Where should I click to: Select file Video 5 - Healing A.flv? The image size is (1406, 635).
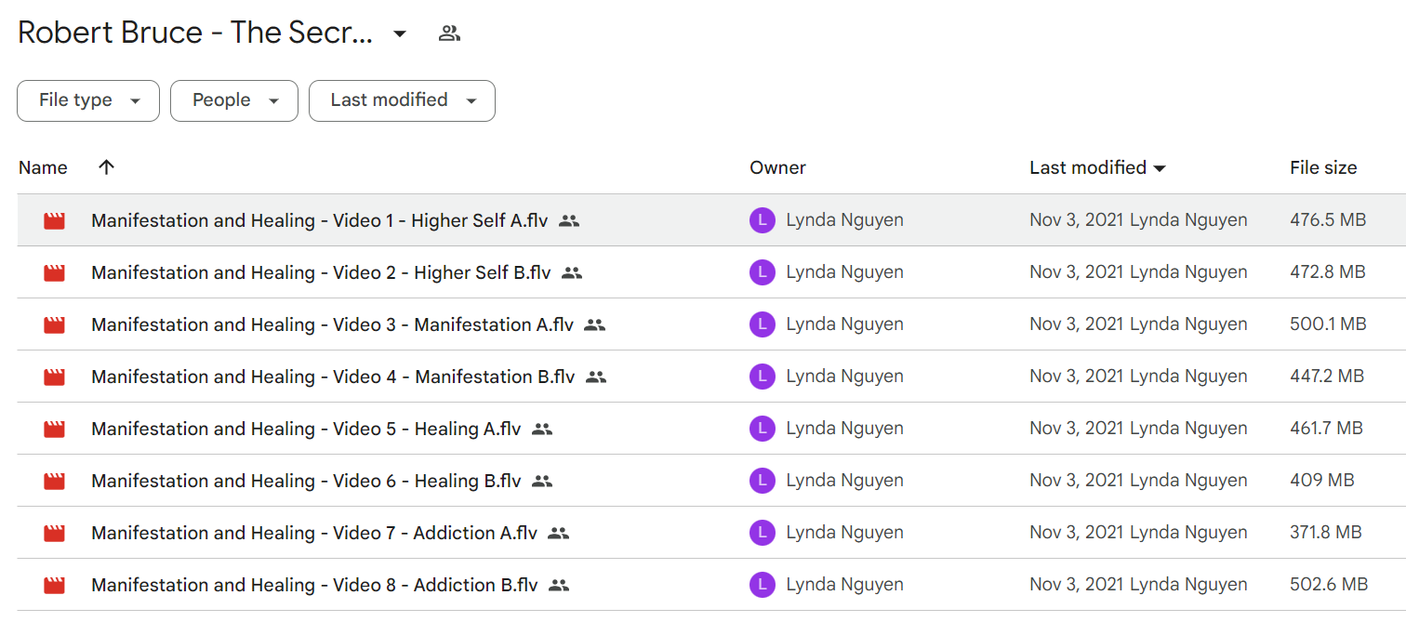tap(306, 429)
